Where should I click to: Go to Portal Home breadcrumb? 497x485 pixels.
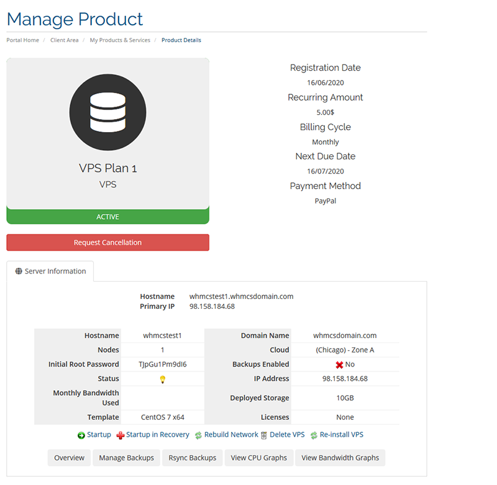(23, 40)
